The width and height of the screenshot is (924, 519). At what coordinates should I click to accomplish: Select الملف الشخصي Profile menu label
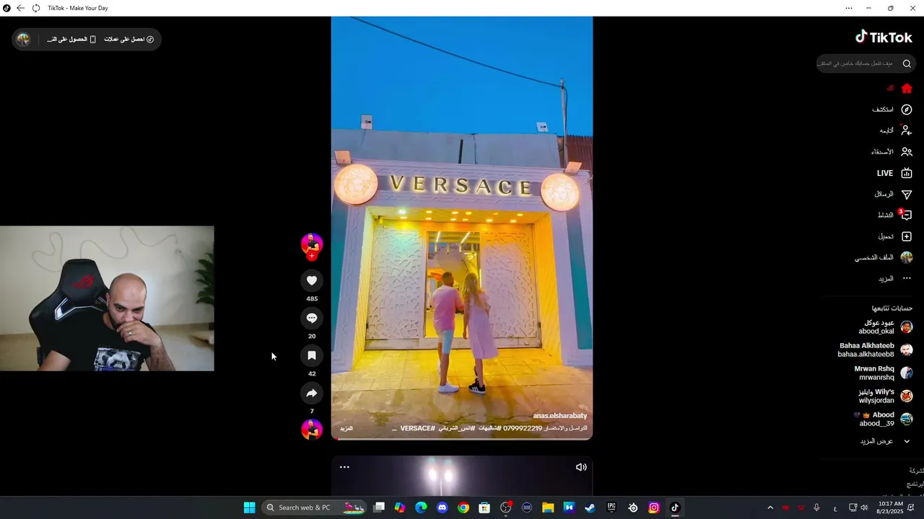(874, 257)
